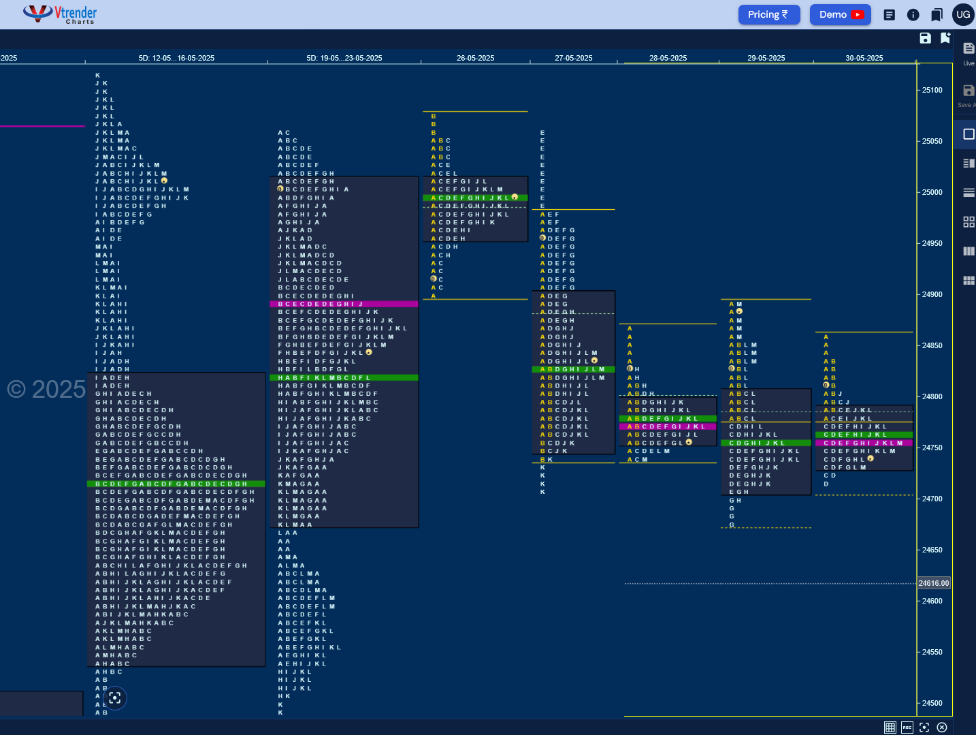This screenshot has height=735, width=976.
Task: Open the Pricing page button
Action: pyautogui.click(x=768, y=14)
